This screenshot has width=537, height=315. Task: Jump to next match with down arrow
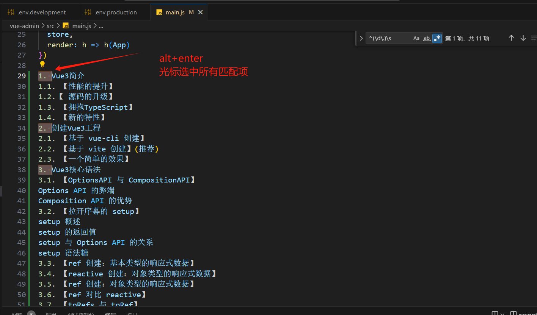[523, 38]
